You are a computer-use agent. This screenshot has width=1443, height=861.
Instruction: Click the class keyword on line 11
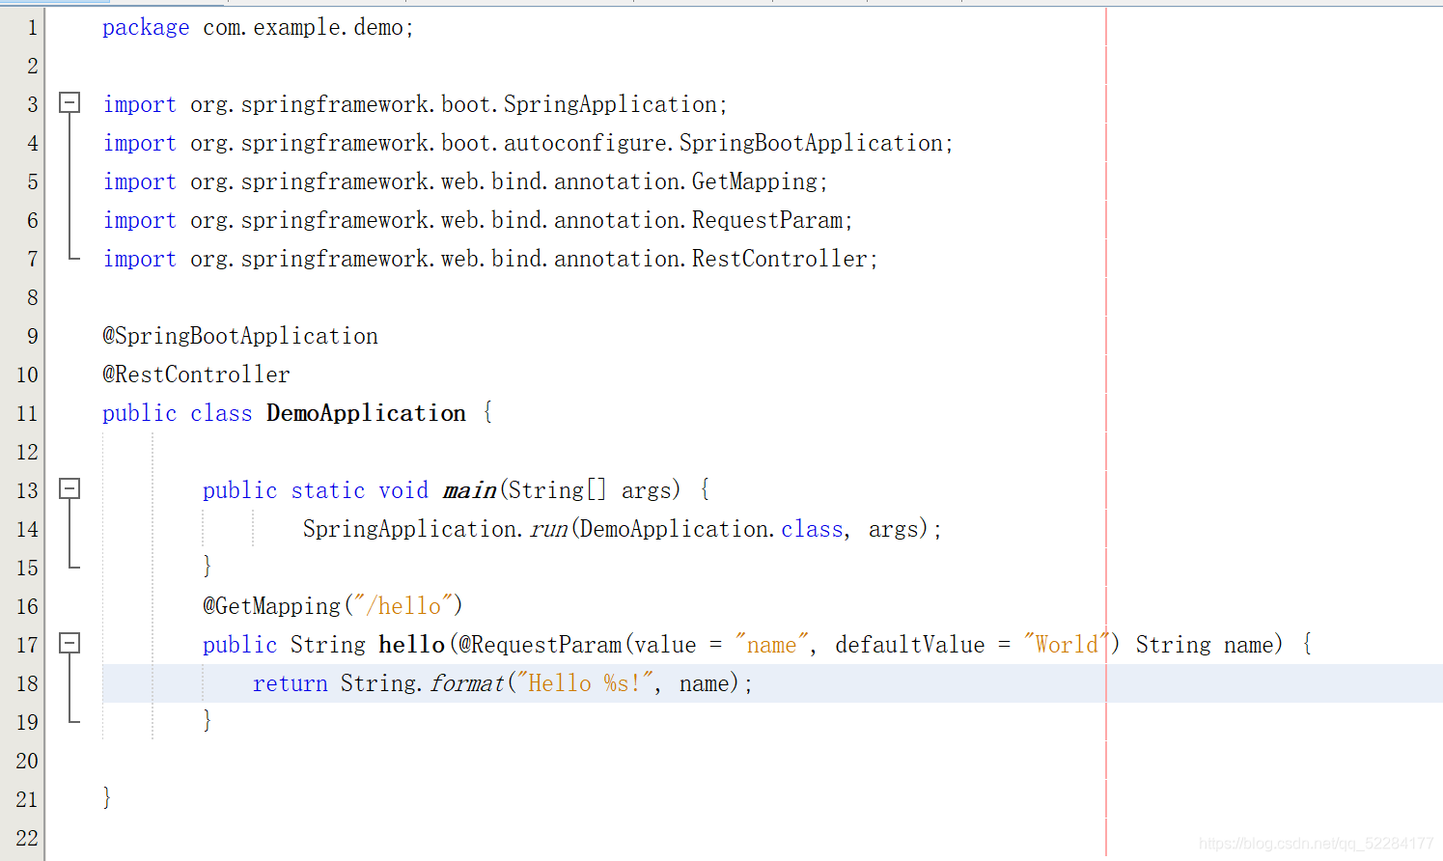(221, 413)
